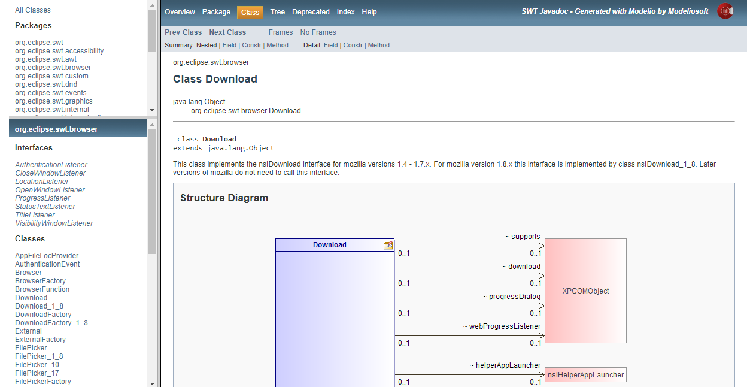
Task: Open Download_1_8 class
Action: pyautogui.click(x=39, y=306)
